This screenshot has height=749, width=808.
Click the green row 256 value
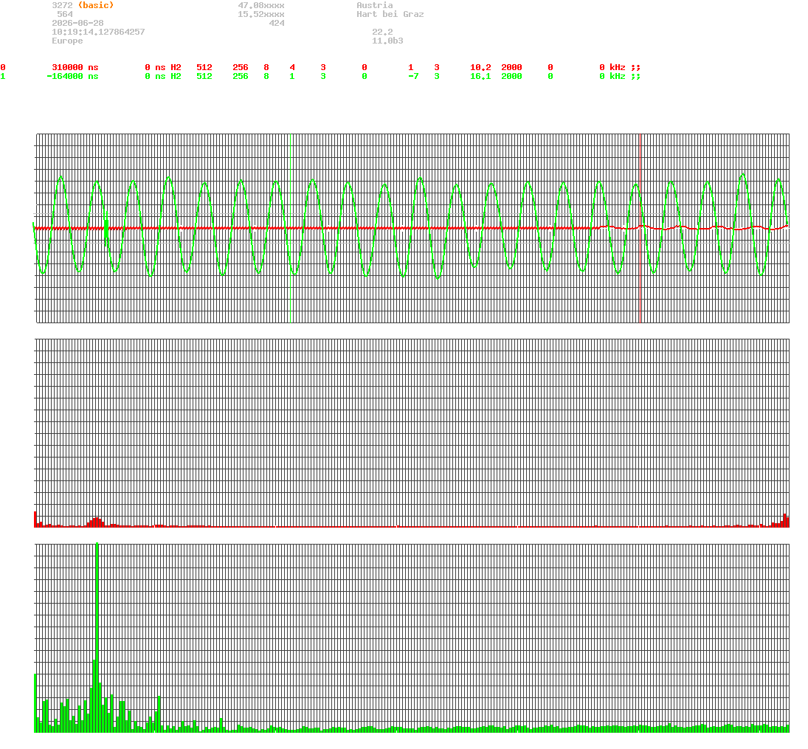tap(241, 76)
